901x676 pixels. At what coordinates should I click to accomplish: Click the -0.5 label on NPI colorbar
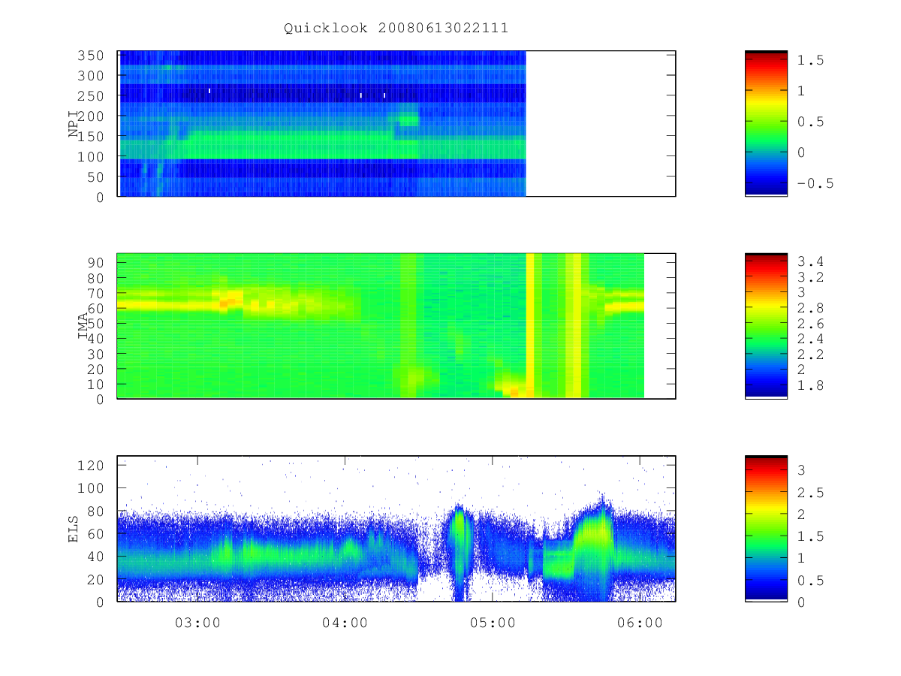click(815, 183)
